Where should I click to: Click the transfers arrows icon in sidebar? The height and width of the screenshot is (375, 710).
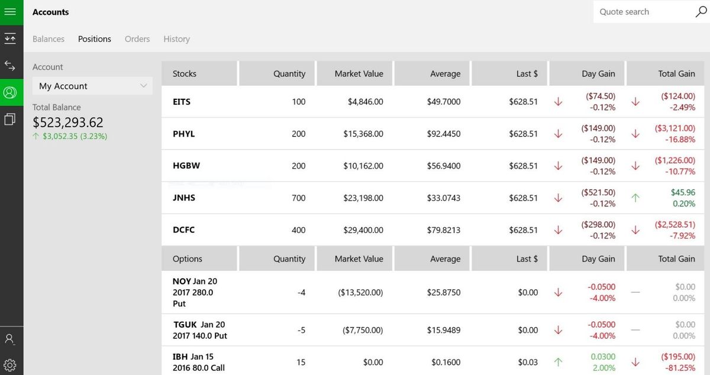pyautogui.click(x=11, y=66)
